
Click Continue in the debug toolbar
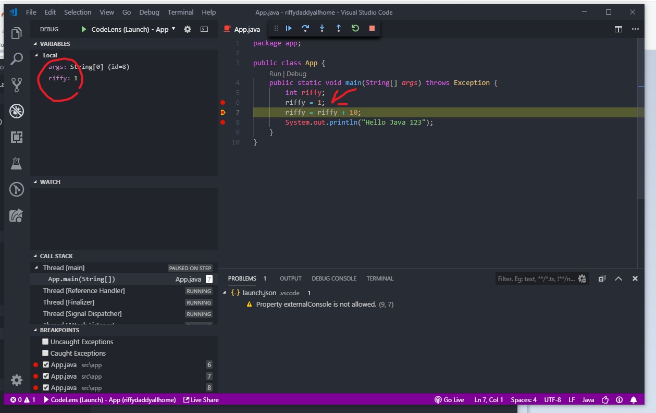[x=289, y=28]
